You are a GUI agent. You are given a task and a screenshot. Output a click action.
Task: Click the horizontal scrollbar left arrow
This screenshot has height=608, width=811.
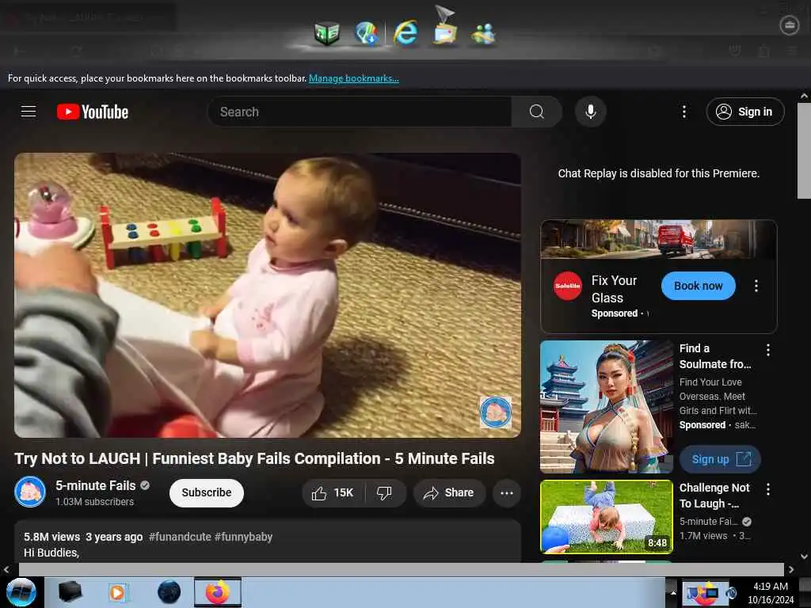pyautogui.click(x=6, y=569)
